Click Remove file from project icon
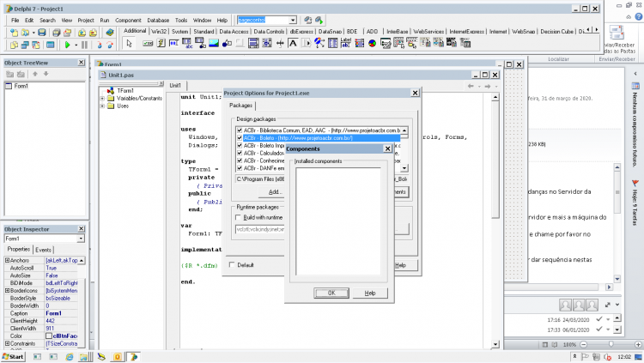Image resolution: width=644 pixels, height=363 pixels. click(x=93, y=33)
